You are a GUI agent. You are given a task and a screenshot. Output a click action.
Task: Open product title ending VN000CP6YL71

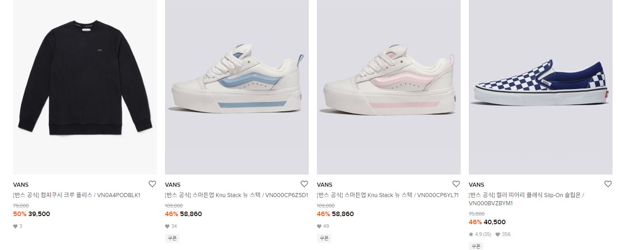tap(388, 195)
